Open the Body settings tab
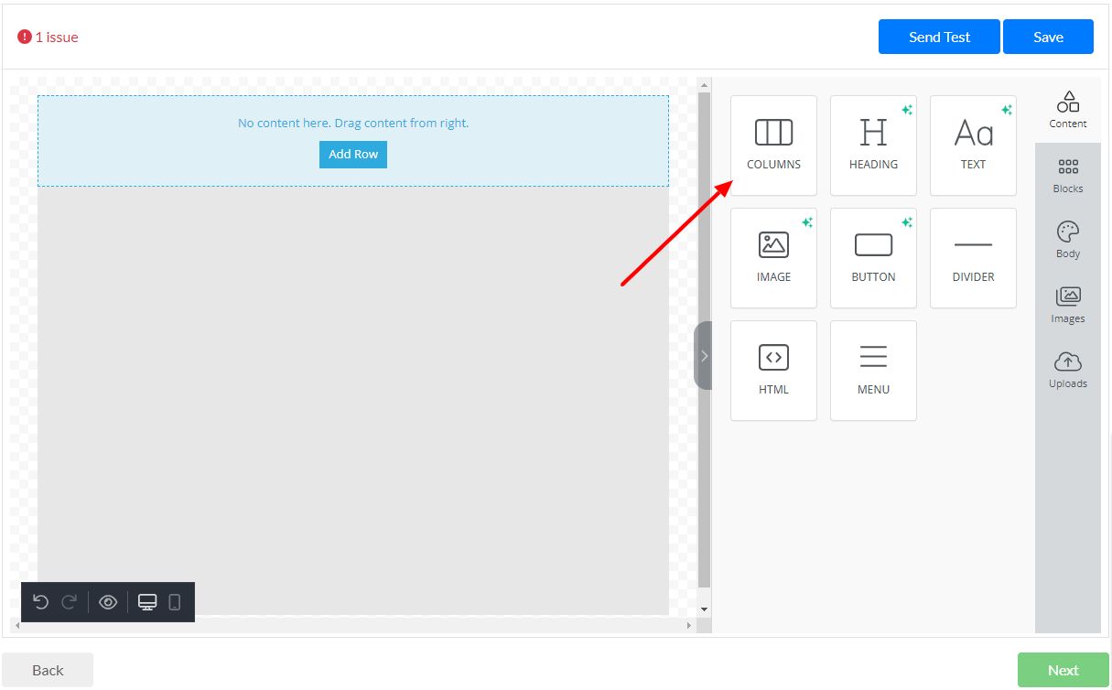The width and height of the screenshot is (1112, 690). coord(1068,241)
